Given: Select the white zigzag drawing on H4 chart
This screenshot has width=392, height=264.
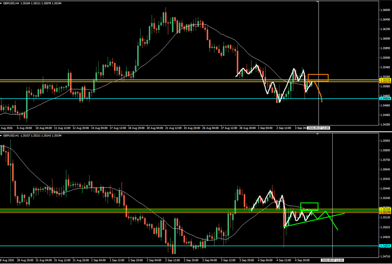Looking at the screenshot, I should (x=274, y=84).
